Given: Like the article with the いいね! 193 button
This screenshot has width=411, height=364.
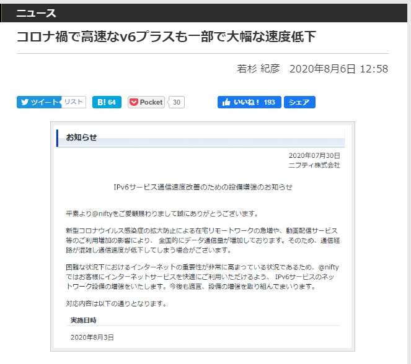Looking at the screenshot, I should [x=249, y=102].
